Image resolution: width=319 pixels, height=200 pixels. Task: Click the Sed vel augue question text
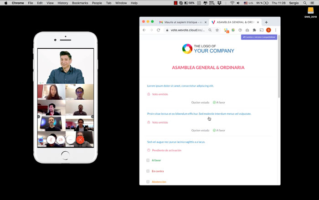tap(176, 142)
